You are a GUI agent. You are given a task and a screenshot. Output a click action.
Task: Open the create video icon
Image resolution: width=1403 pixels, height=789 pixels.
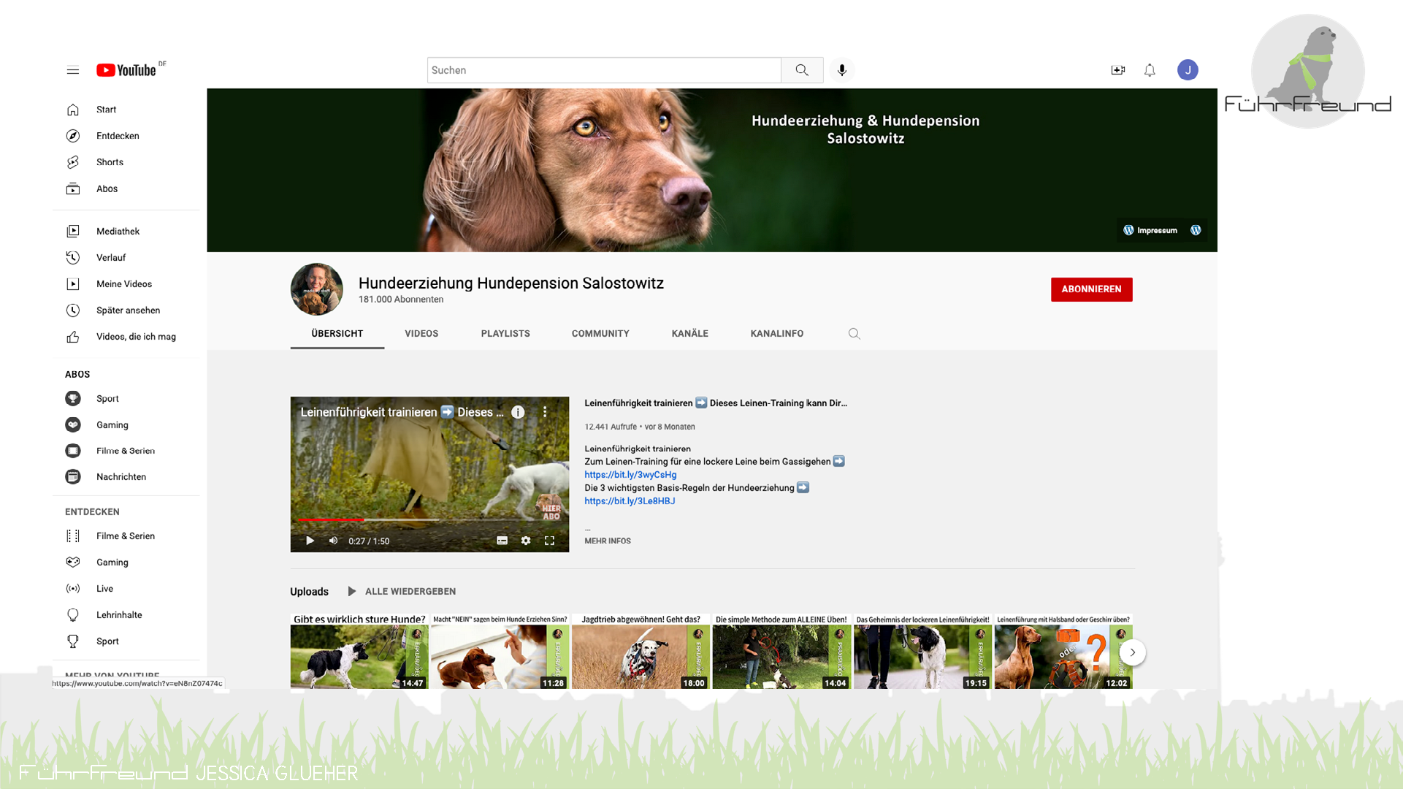click(1118, 70)
